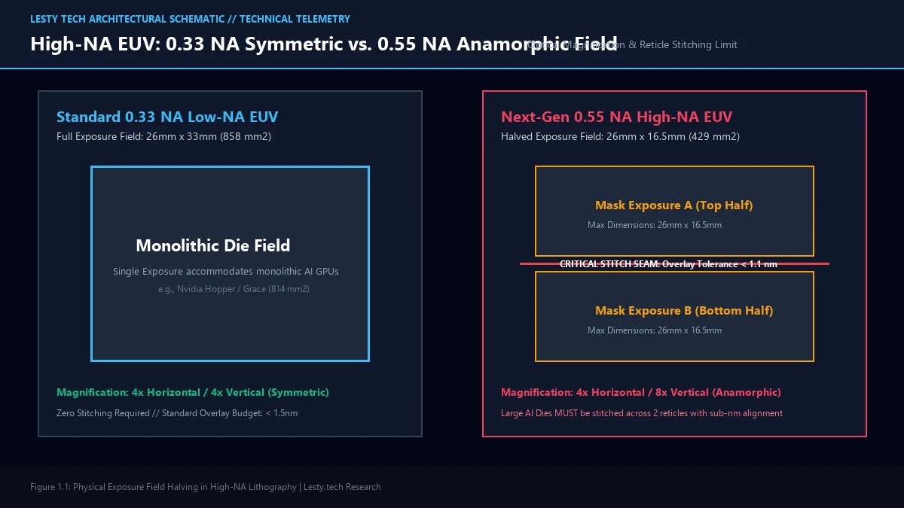904x508 pixels.
Task: Click the 'LESTY TECH ARCHITECTURAL SCHEMATIC // TECHNICAL TELEMETRY' header text
Action: pos(190,19)
